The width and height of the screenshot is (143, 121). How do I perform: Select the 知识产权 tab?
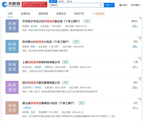click(x=79, y=14)
